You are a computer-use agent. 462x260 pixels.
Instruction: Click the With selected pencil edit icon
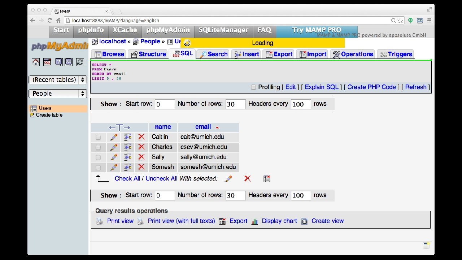(228, 179)
